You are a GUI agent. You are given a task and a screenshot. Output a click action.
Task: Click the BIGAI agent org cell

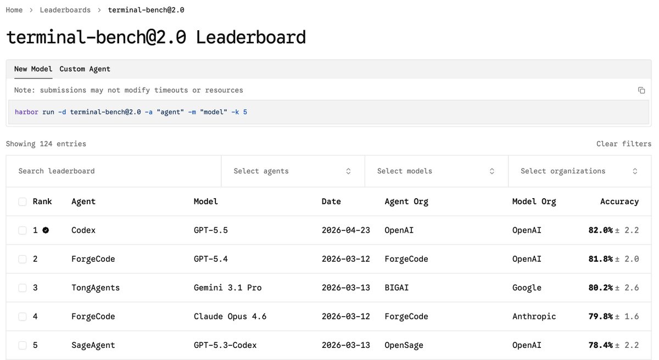(x=397, y=288)
